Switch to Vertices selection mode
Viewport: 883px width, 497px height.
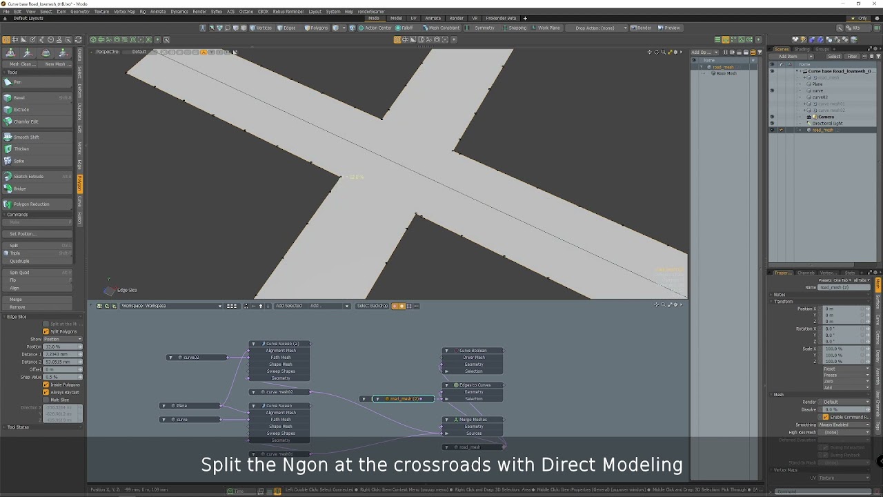click(x=261, y=28)
